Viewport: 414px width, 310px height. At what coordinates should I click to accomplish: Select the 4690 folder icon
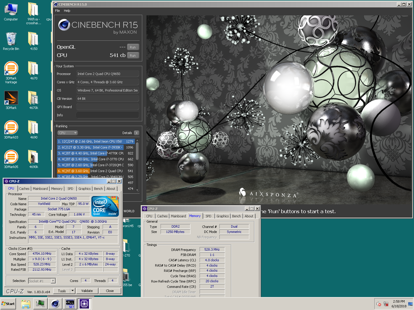tap(33, 130)
